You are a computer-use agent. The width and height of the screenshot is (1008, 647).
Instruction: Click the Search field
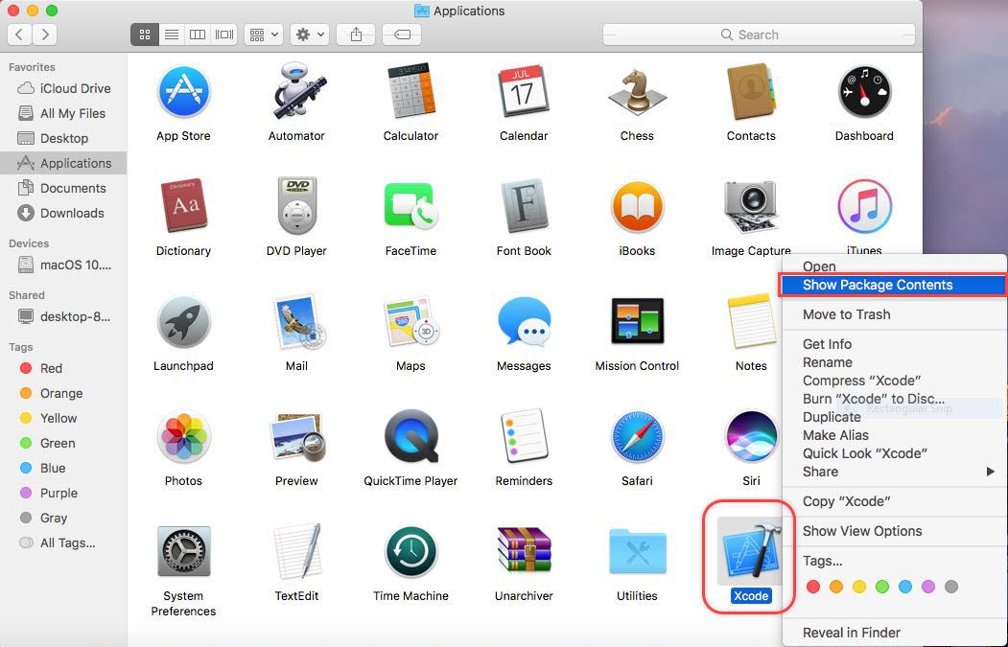click(x=758, y=35)
